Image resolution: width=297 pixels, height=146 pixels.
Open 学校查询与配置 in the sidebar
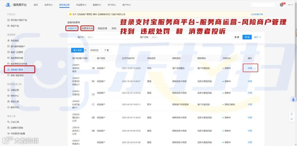click(x=18, y=134)
